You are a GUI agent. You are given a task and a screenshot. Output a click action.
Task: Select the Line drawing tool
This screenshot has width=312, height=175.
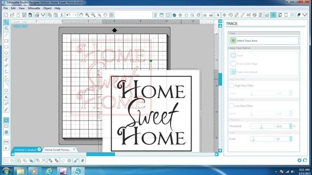click(6, 35)
